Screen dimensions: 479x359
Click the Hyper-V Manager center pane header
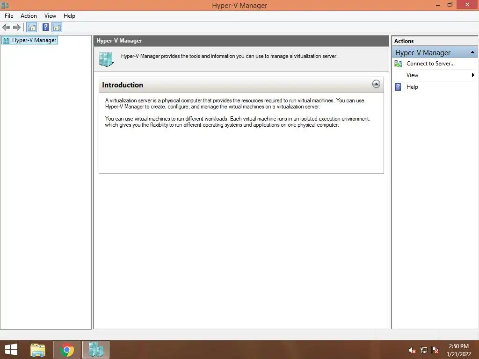[241, 41]
